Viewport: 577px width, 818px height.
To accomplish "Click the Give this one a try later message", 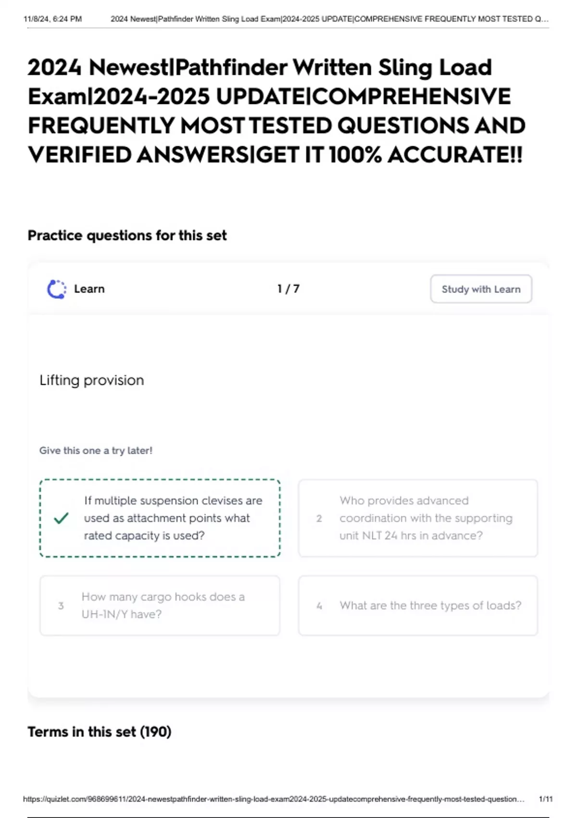I will 96,450.
